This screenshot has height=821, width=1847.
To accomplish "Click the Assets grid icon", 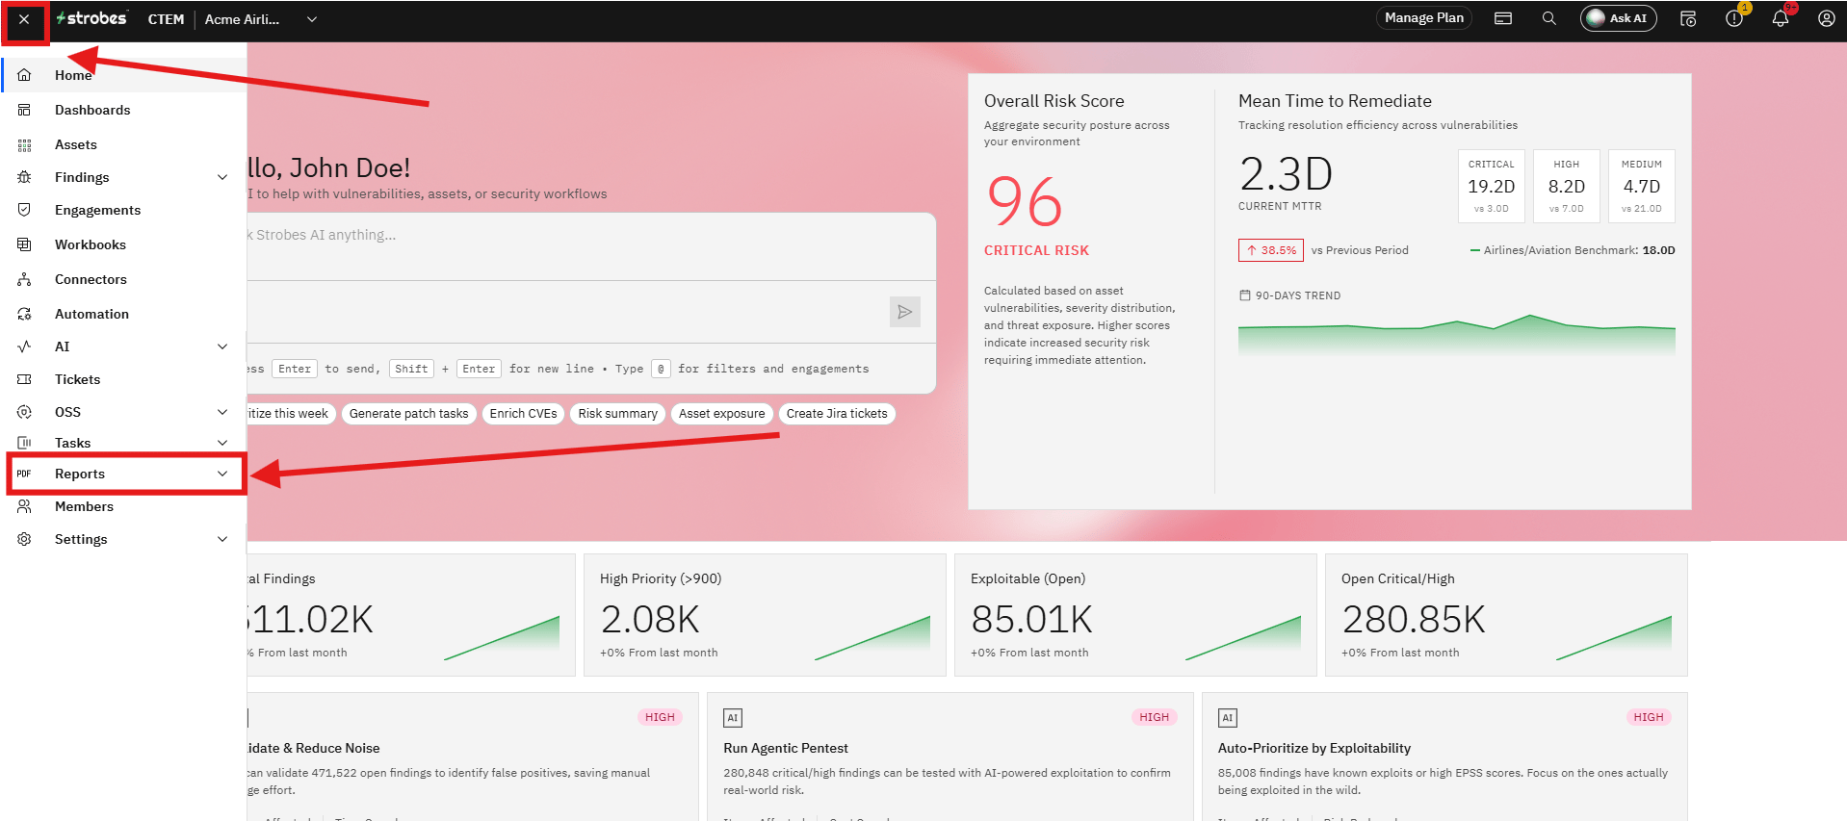I will [x=25, y=144].
